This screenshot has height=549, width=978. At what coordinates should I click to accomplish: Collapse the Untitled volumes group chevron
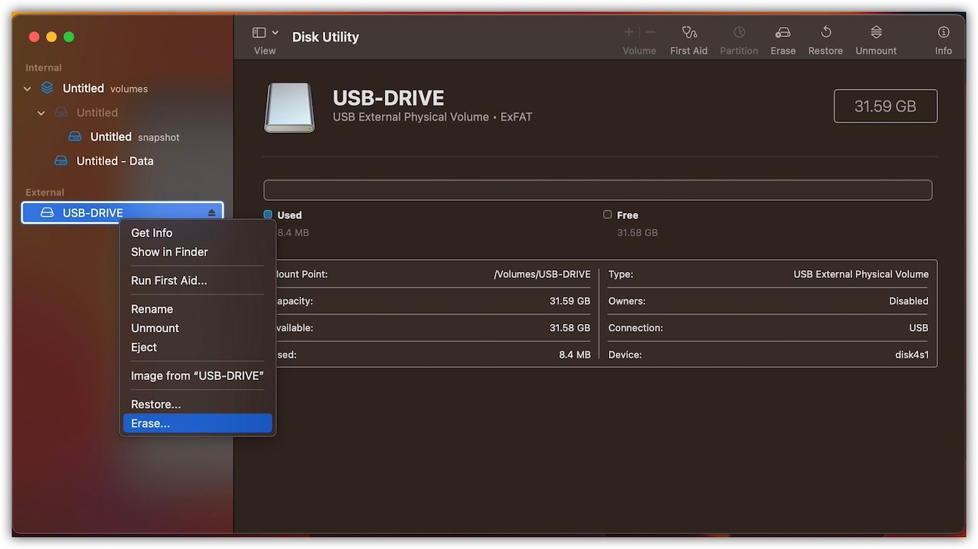28,89
